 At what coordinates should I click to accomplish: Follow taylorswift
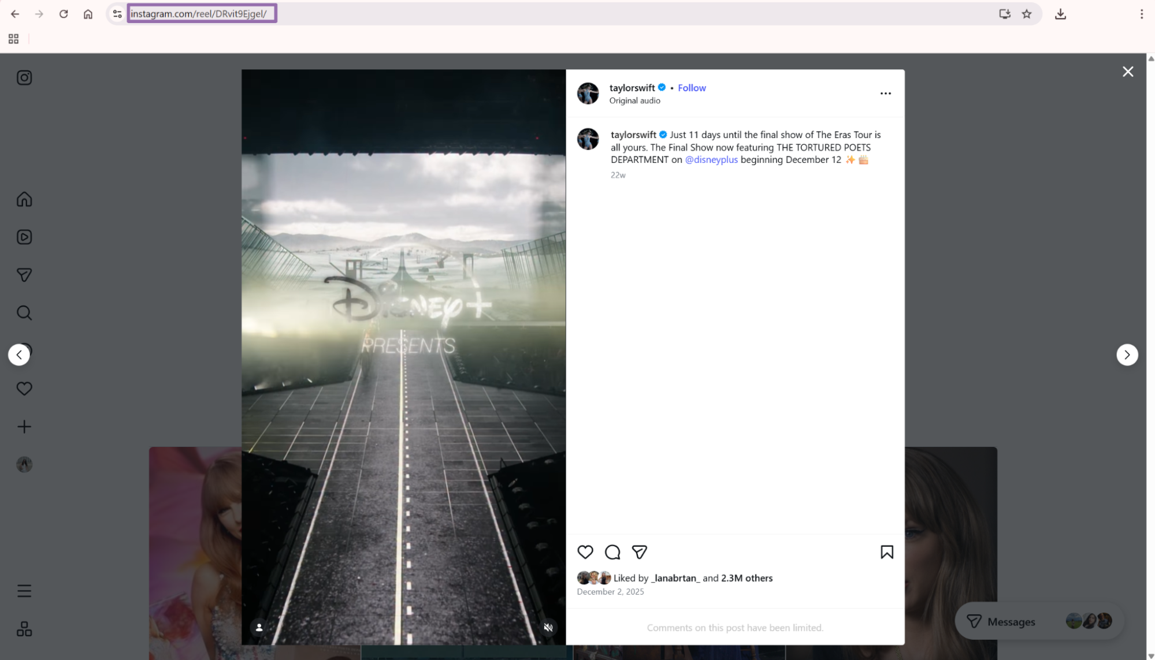tap(692, 88)
